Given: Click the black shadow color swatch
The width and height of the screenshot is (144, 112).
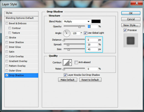Looking at the screenshot, I should 96,21.
